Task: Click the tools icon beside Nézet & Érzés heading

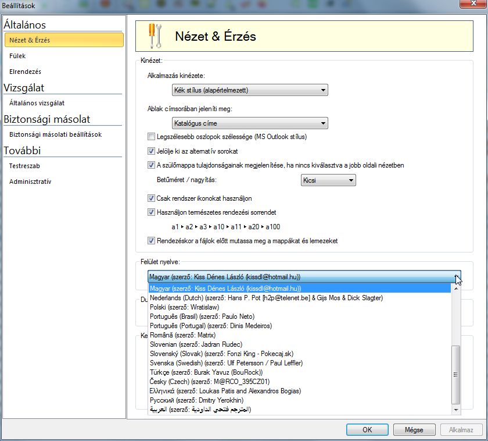Action: pos(155,37)
